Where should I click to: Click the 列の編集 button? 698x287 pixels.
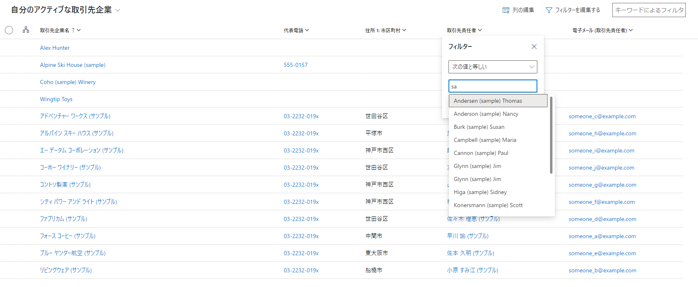[518, 10]
